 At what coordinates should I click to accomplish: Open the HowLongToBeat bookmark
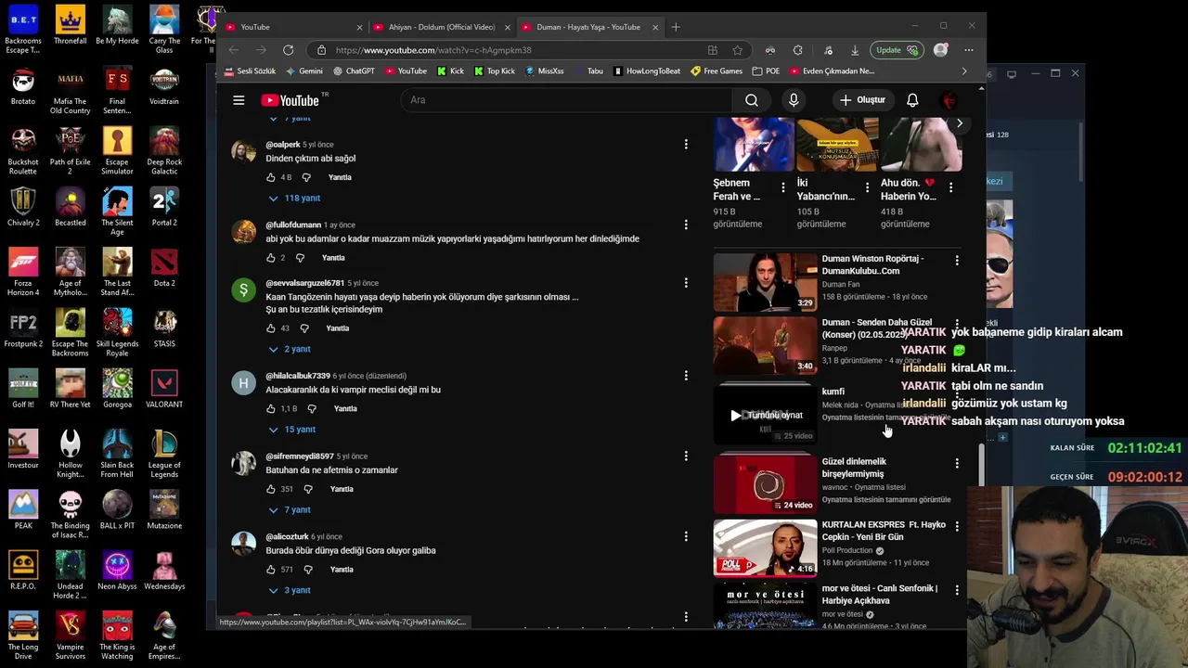pos(646,71)
